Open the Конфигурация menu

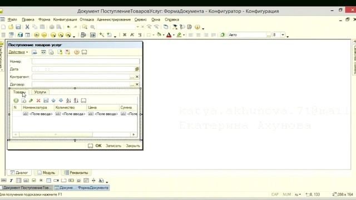[x=65, y=19]
